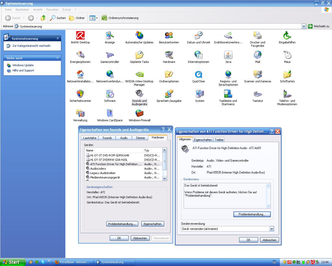Click the Ordnersynchronisierung toolbar button
The width and height of the screenshot is (332, 266).
[120, 18]
